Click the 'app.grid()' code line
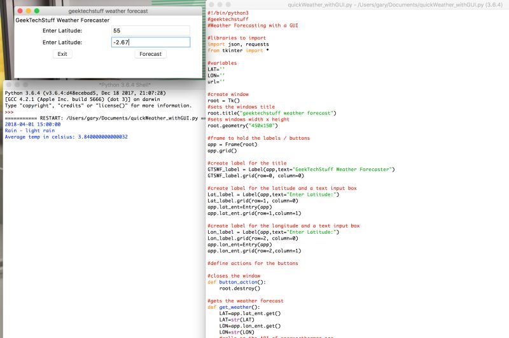 222,151
